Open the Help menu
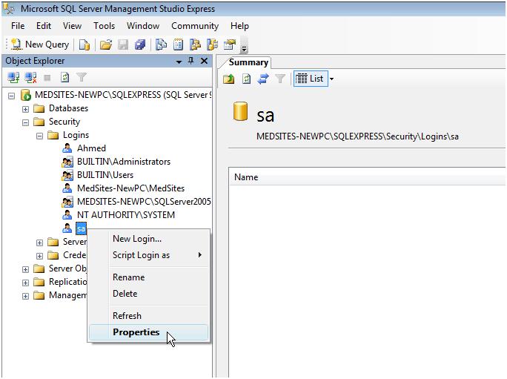The image size is (507, 379). click(x=239, y=26)
